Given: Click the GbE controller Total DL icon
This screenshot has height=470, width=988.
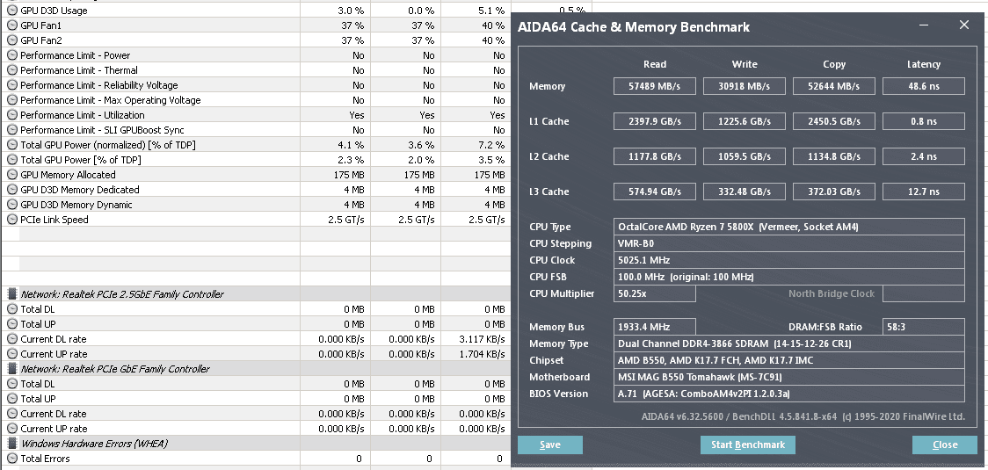Looking at the screenshot, I should coord(12,384).
